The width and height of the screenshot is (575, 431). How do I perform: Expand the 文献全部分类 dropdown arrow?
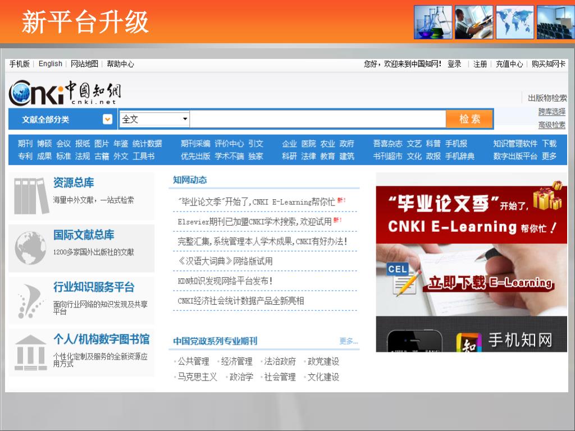pyautogui.click(x=107, y=119)
